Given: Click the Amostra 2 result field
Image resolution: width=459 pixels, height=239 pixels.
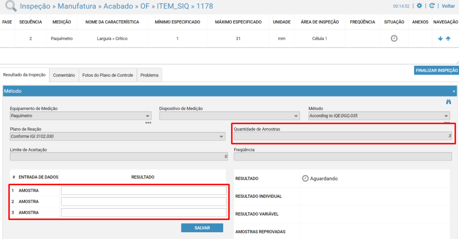Looking at the screenshot, I should tap(144, 202).
